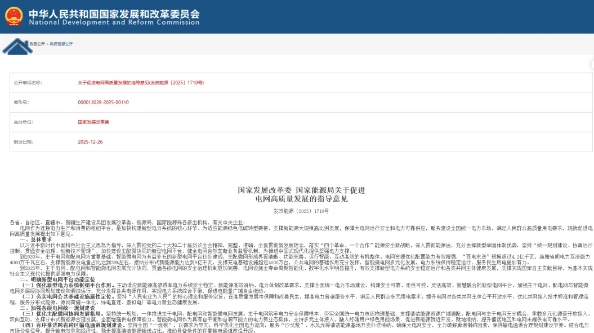Viewport: 594px width, 333px height.
Task: Click the index number 000013039-2025-00110
Action: pos(104,103)
